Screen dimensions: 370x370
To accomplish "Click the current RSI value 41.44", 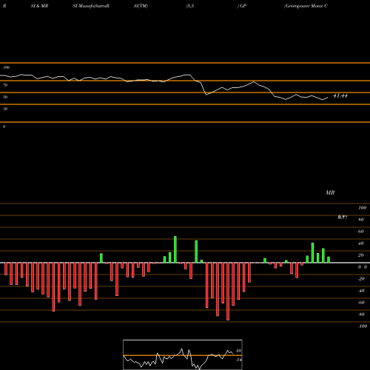I will pyautogui.click(x=340, y=95).
